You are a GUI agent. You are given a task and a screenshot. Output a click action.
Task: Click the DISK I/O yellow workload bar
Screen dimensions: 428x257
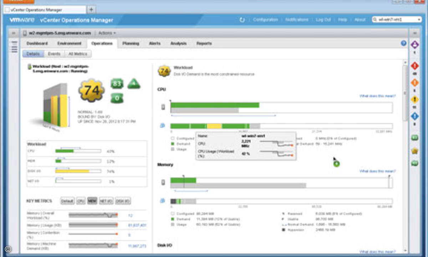78,171
